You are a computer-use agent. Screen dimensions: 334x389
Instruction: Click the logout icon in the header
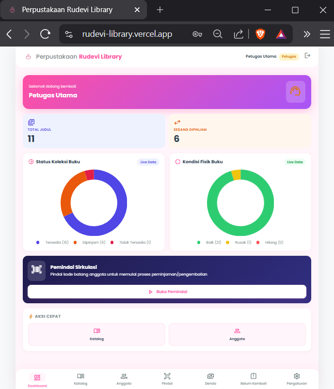coord(307,56)
